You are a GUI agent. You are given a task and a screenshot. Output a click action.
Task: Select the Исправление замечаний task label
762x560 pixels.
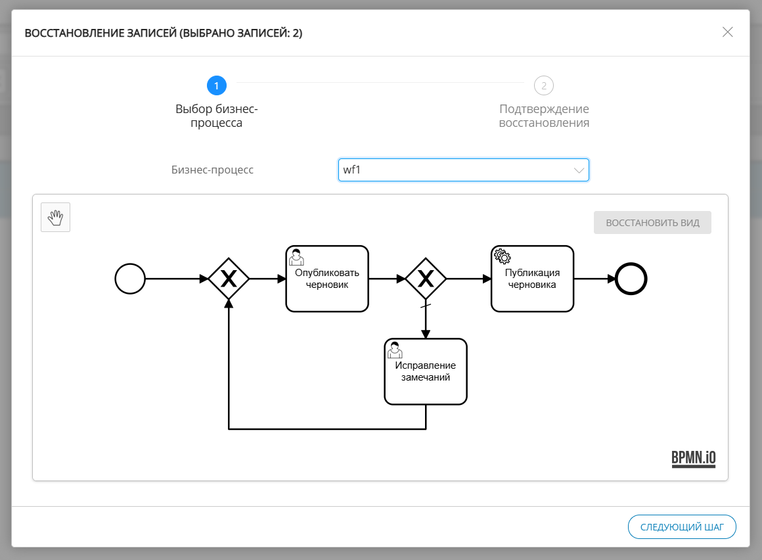coord(426,372)
